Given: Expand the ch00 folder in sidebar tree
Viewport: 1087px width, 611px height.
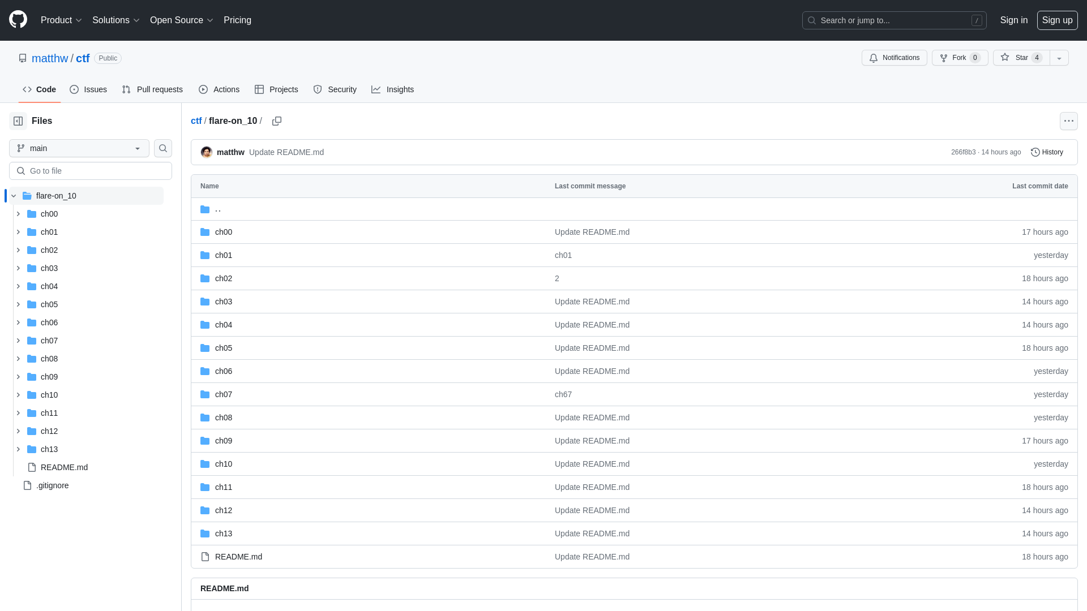Looking at the screenshot, I should click(x=18, y=214).
